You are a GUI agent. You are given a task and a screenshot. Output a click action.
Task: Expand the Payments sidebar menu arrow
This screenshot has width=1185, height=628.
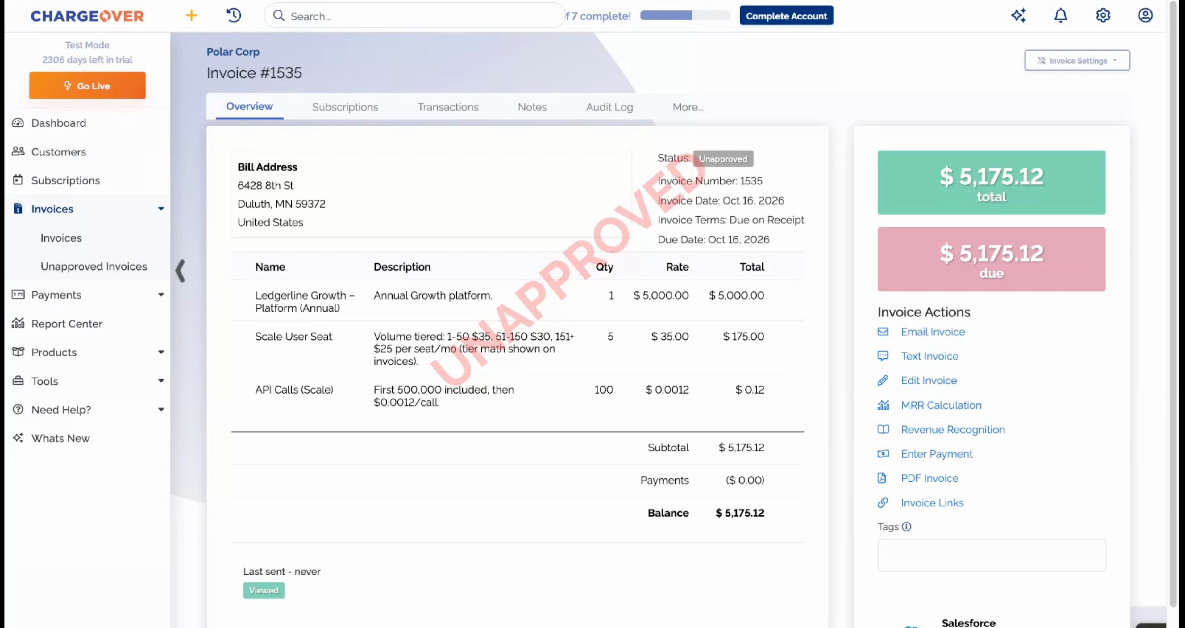click(x=161, y=295)
